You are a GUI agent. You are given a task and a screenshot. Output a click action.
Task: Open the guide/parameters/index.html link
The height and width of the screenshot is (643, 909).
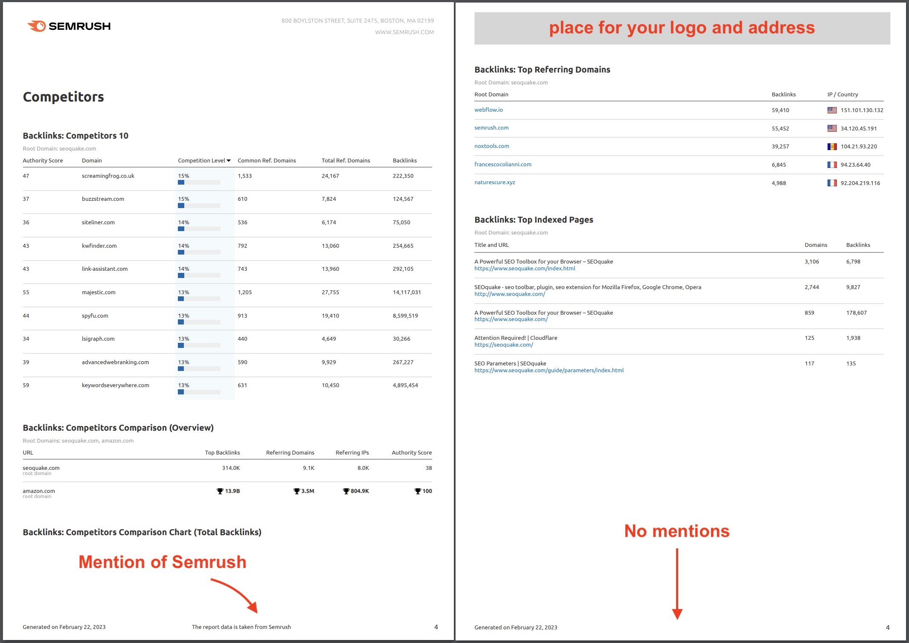tap(549, 371)
